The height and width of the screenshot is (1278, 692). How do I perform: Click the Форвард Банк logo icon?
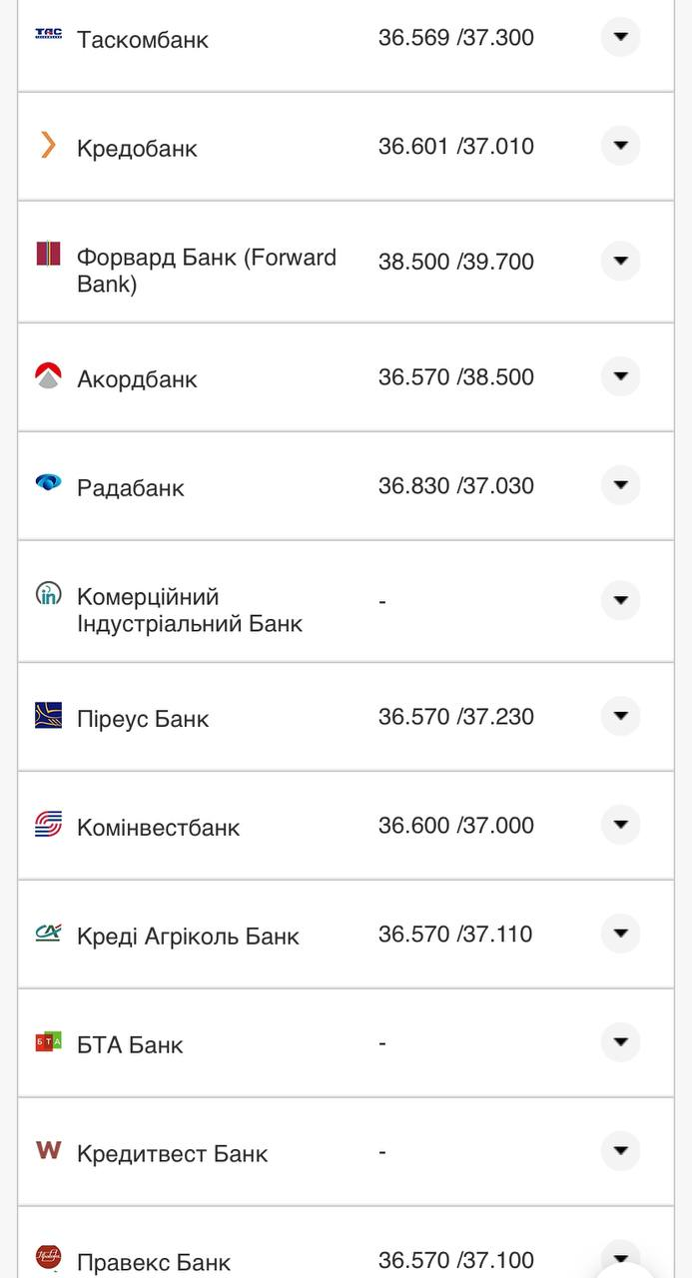coord(48,254)
